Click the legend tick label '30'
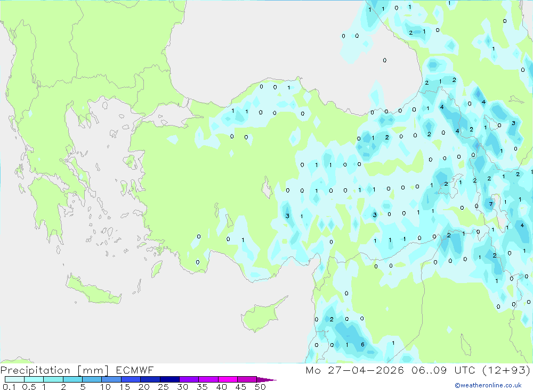Viewport: 533px width, 390px height. pos(182,387)
